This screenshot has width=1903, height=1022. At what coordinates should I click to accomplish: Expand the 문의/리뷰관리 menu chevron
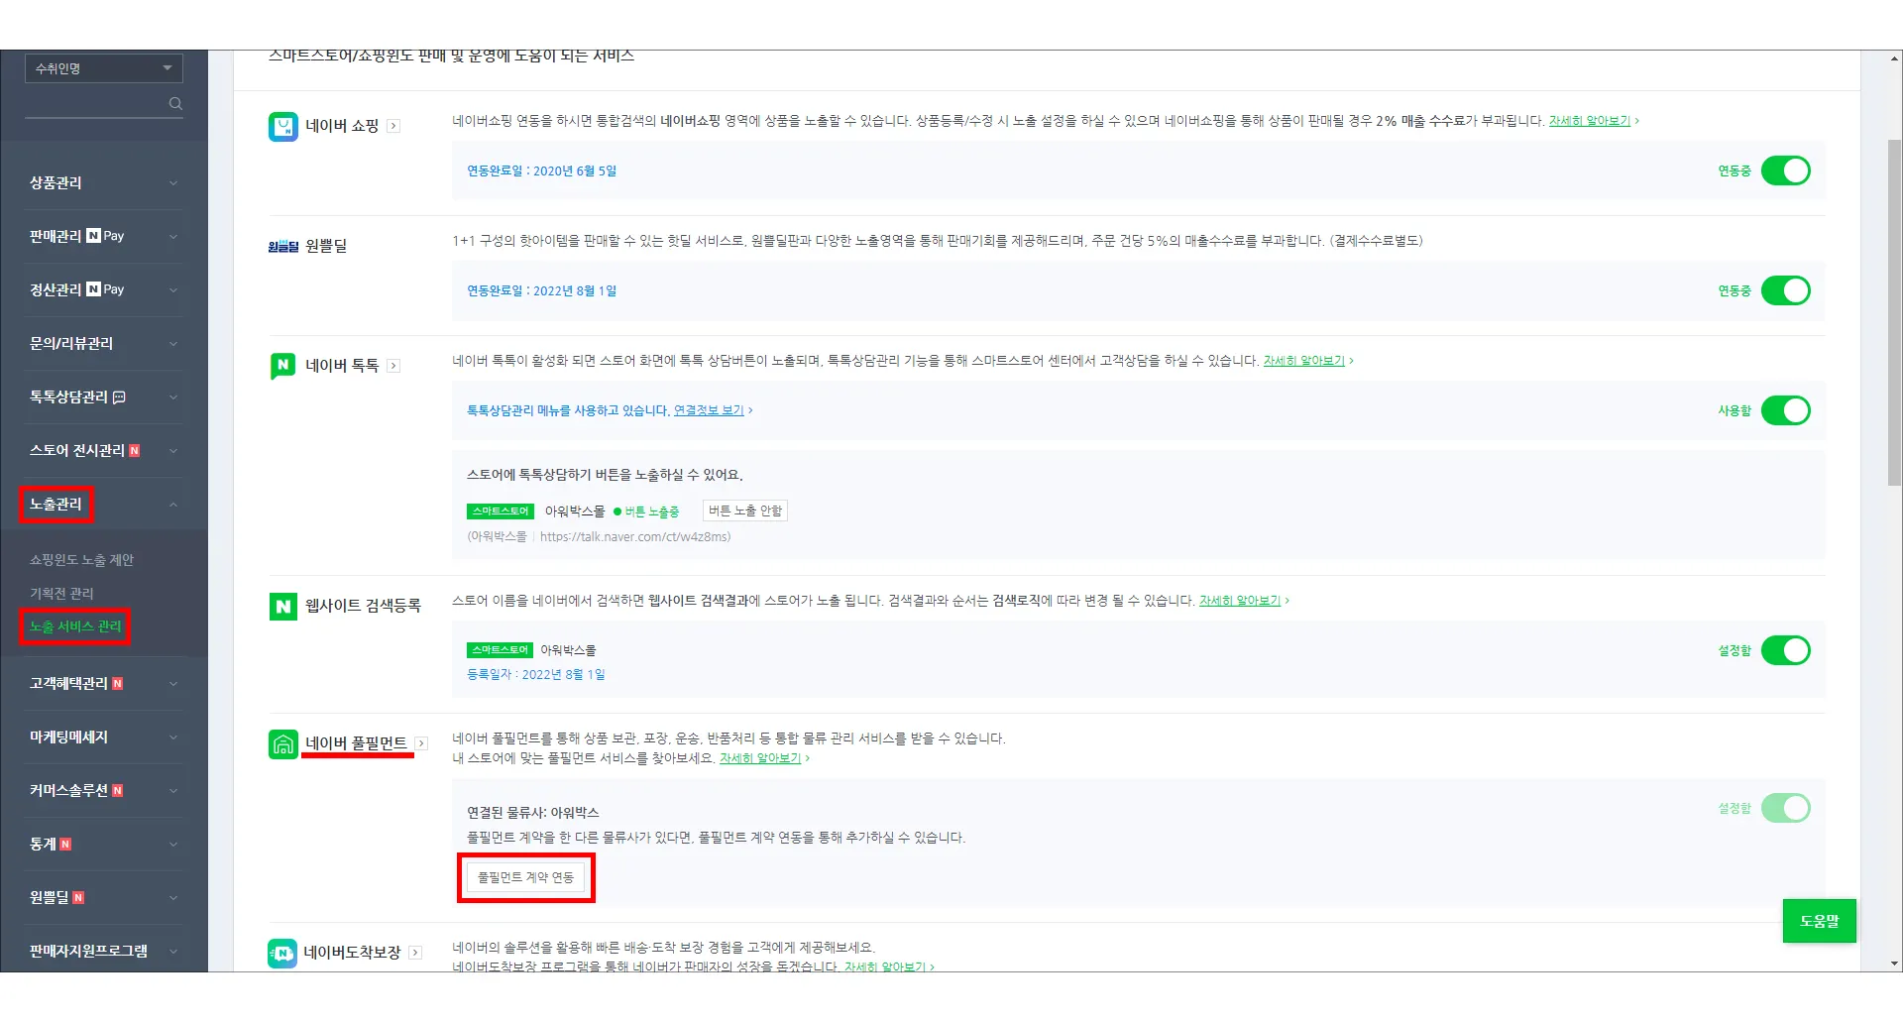coord(173,344)
